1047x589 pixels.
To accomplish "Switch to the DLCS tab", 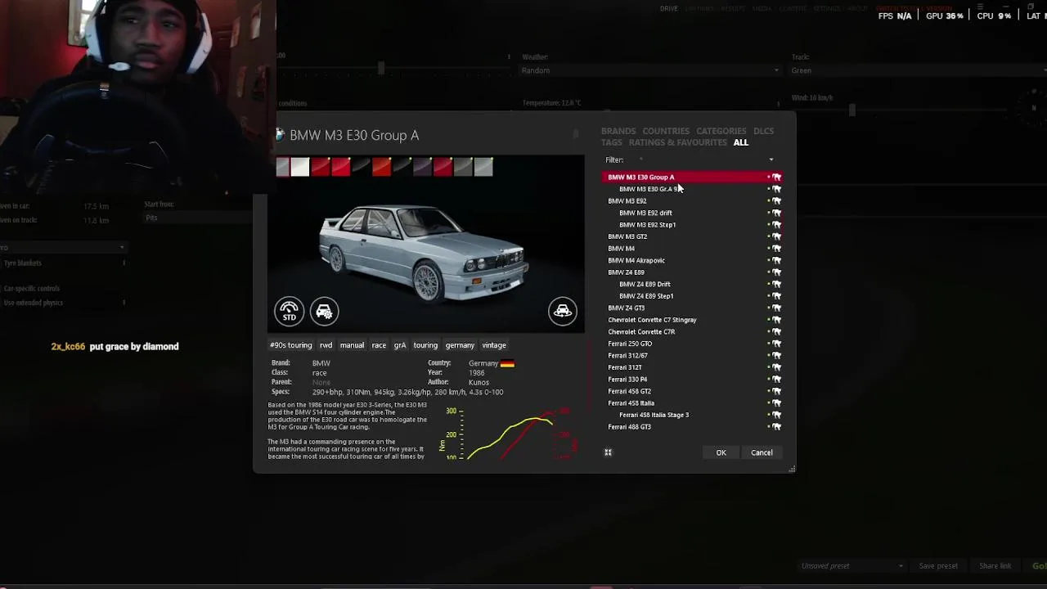I will (763, 131).
